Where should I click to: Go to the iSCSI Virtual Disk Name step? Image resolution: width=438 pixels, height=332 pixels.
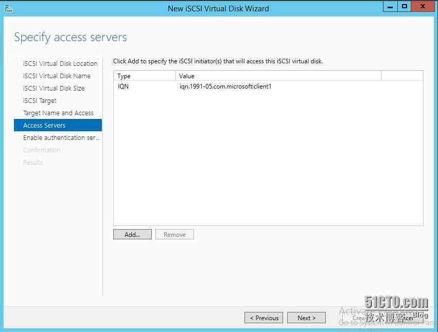click(57, 76)
